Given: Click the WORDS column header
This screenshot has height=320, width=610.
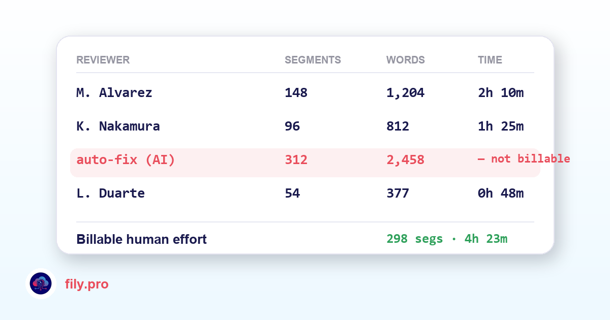Looking at the screenshot, I should (x=406, y=60).
